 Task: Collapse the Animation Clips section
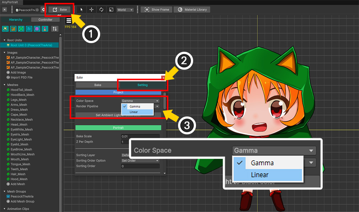(x=4, y=209)
